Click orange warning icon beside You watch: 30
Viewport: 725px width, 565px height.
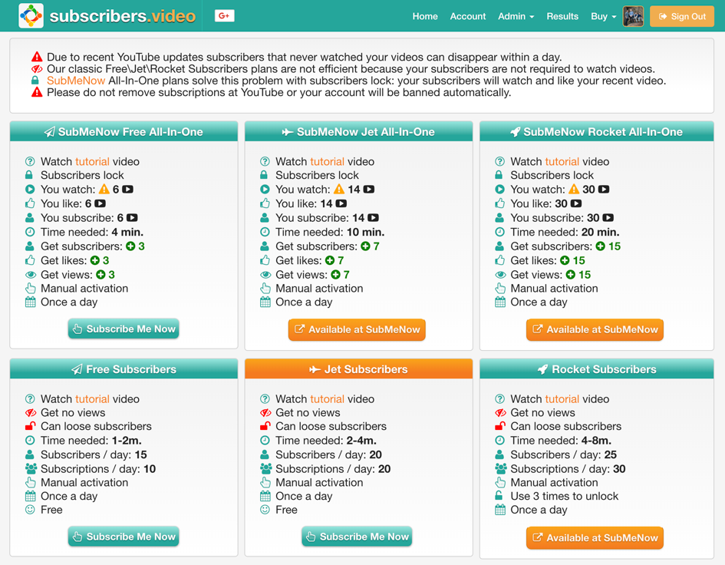[574, 190]
